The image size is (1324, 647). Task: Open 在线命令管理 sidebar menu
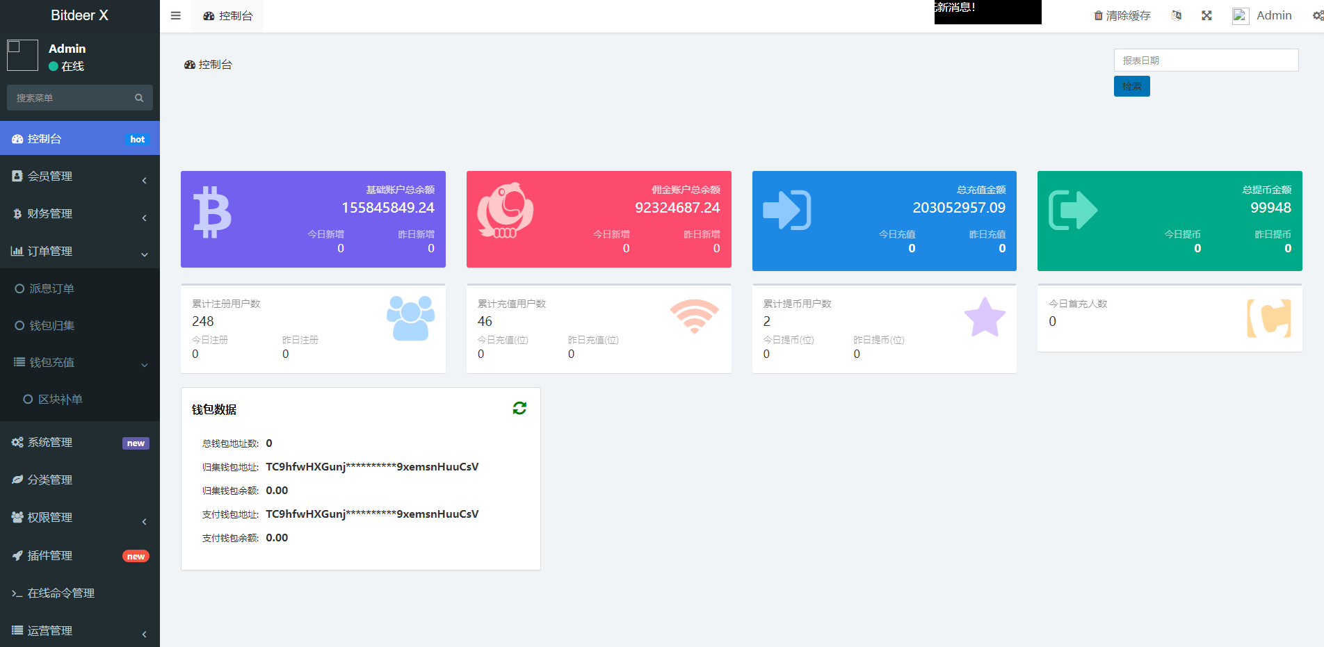pos(80,593)
